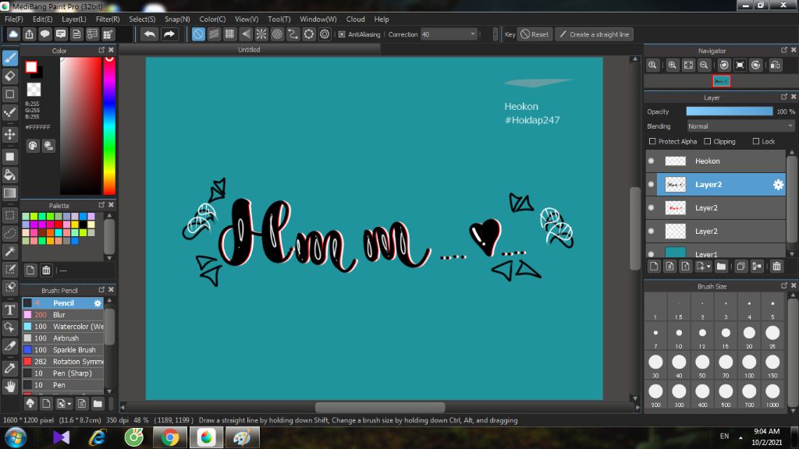Select the Move tool
The image size is (799, 449).
click(9, 134)
